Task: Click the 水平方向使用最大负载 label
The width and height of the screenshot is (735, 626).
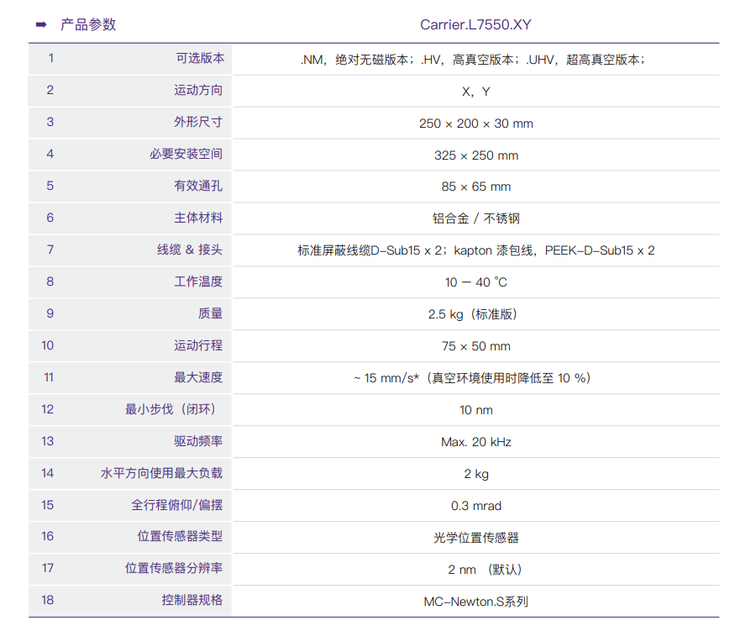Action: (x=162, y=473)
